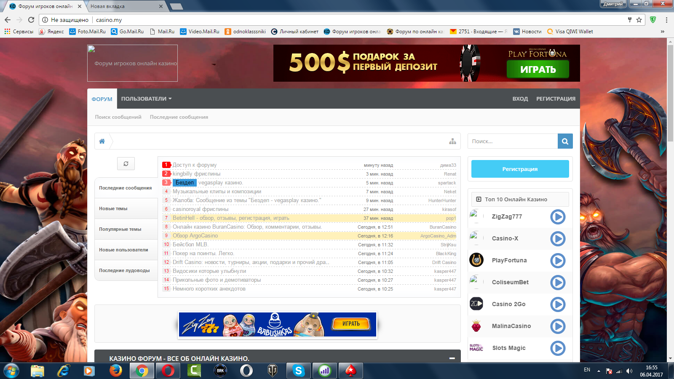
Task: Submit search with the magnifier button
Action: point(565,141)
